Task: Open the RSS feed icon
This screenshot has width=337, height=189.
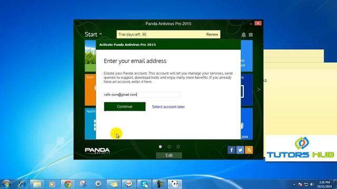Action: (249, 150)
